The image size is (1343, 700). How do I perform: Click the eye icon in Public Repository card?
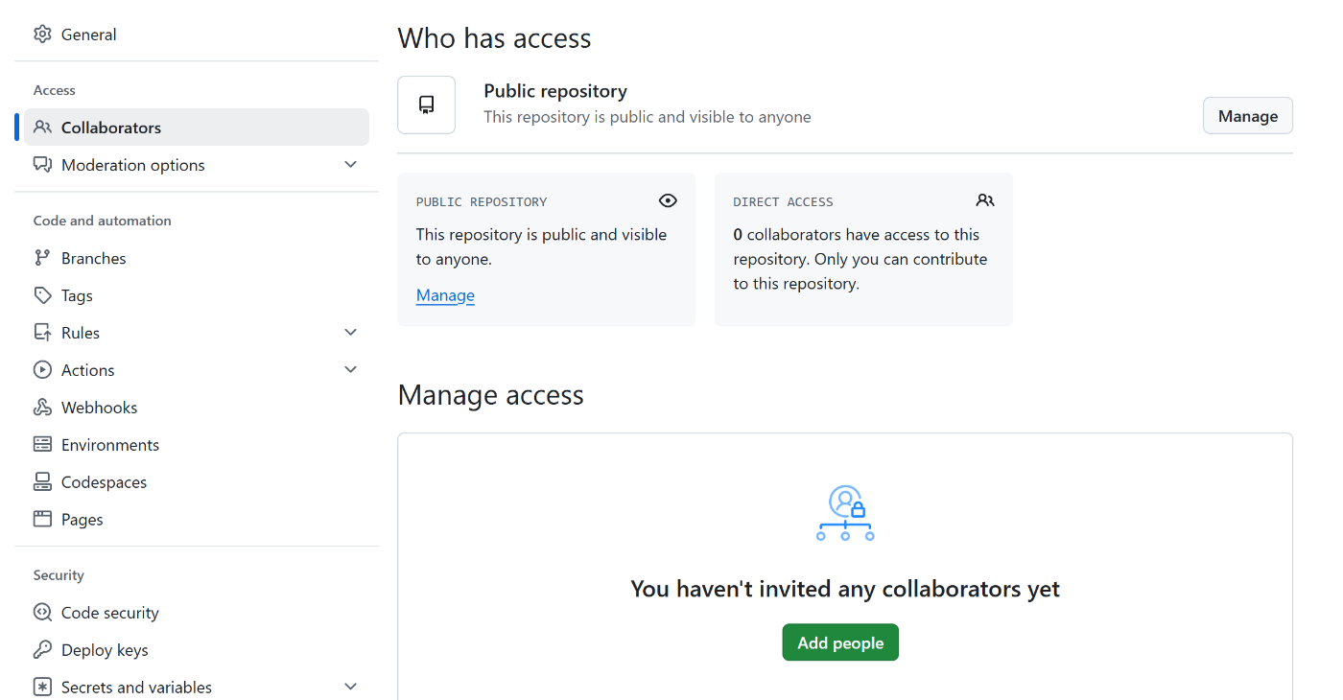(669, 200)
